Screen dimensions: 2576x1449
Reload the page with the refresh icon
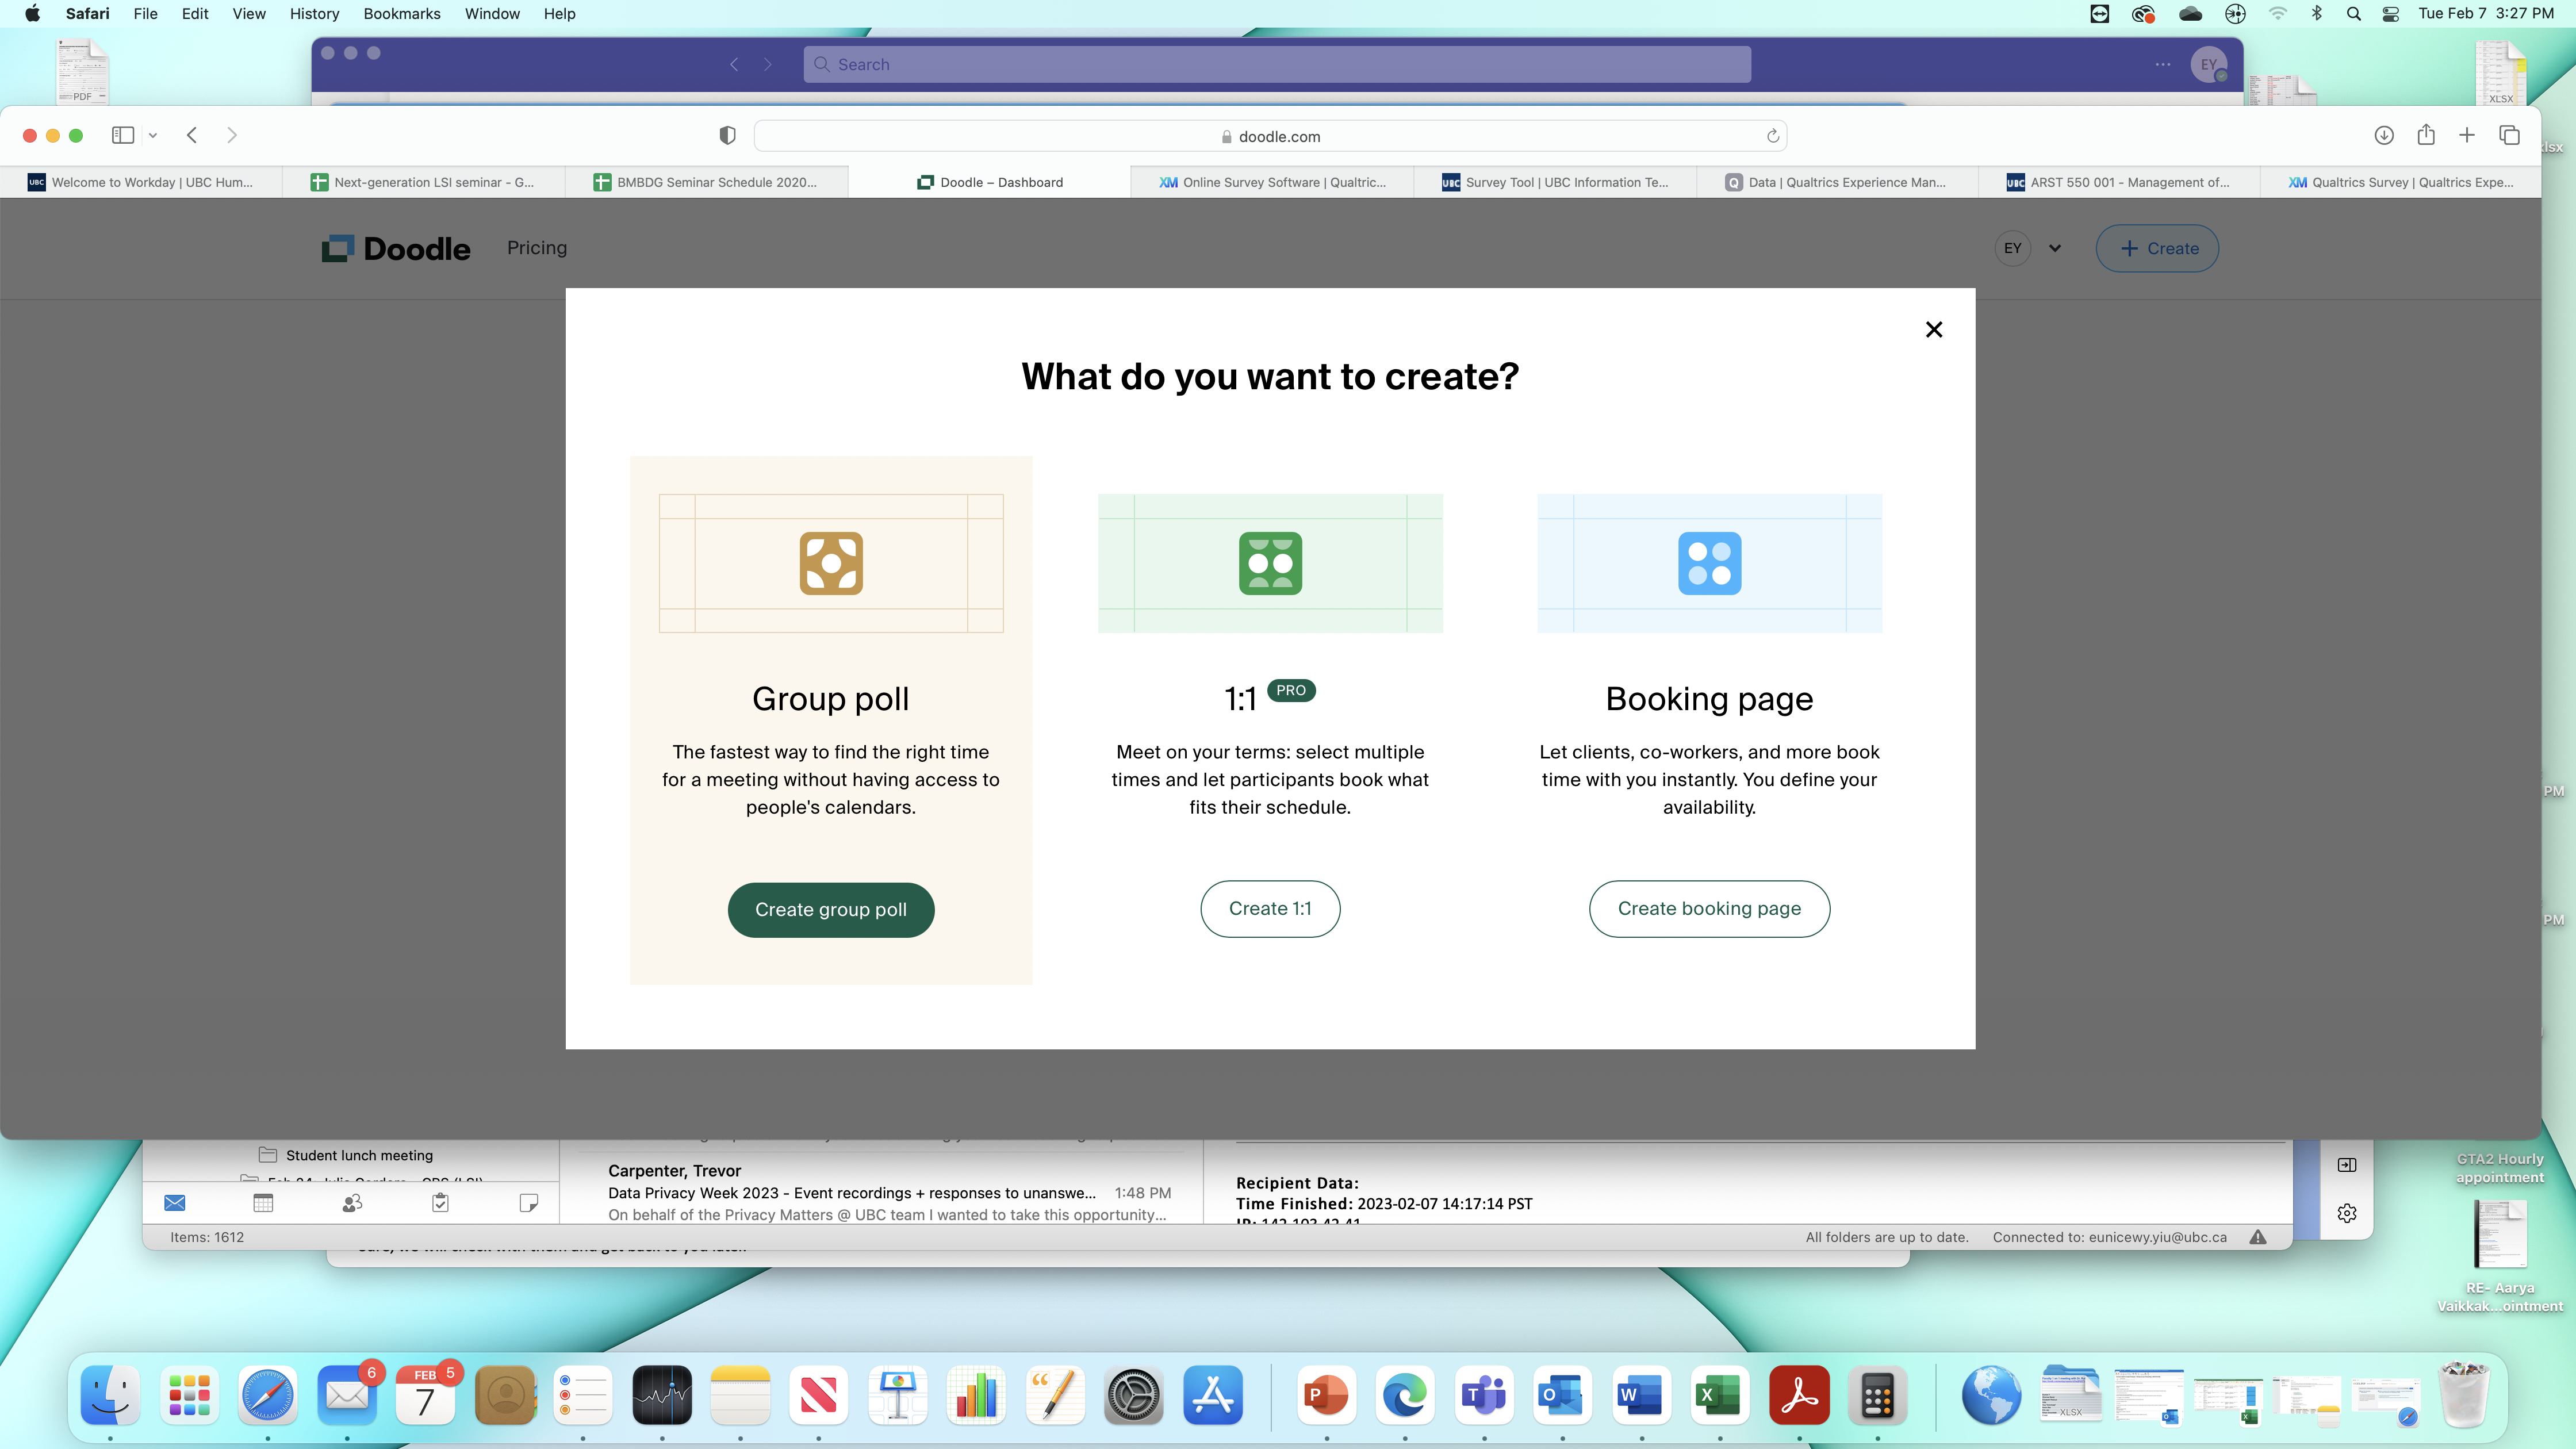1772,136
